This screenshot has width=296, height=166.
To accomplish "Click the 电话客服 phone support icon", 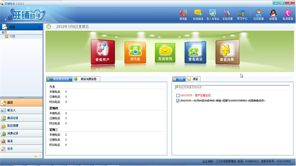I will 288,14.
